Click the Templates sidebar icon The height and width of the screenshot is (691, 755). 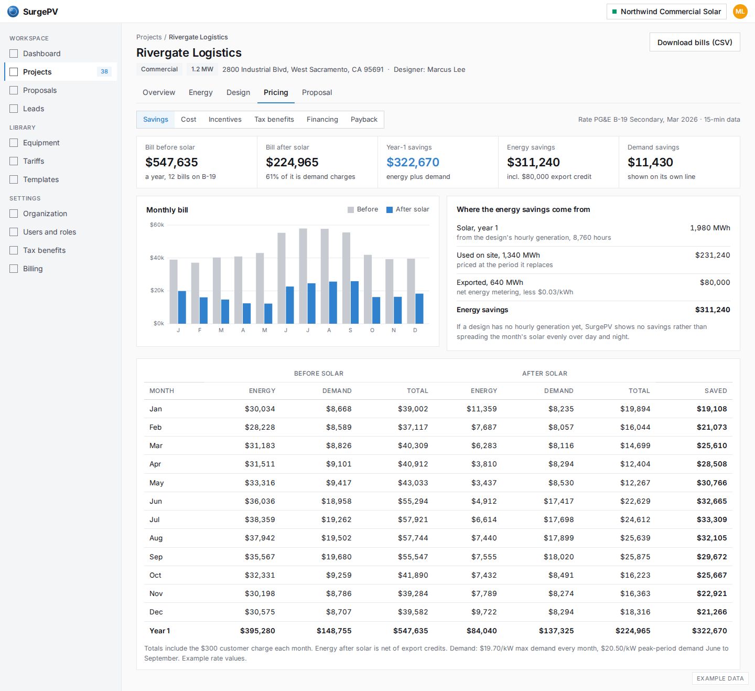coord(14,179)
